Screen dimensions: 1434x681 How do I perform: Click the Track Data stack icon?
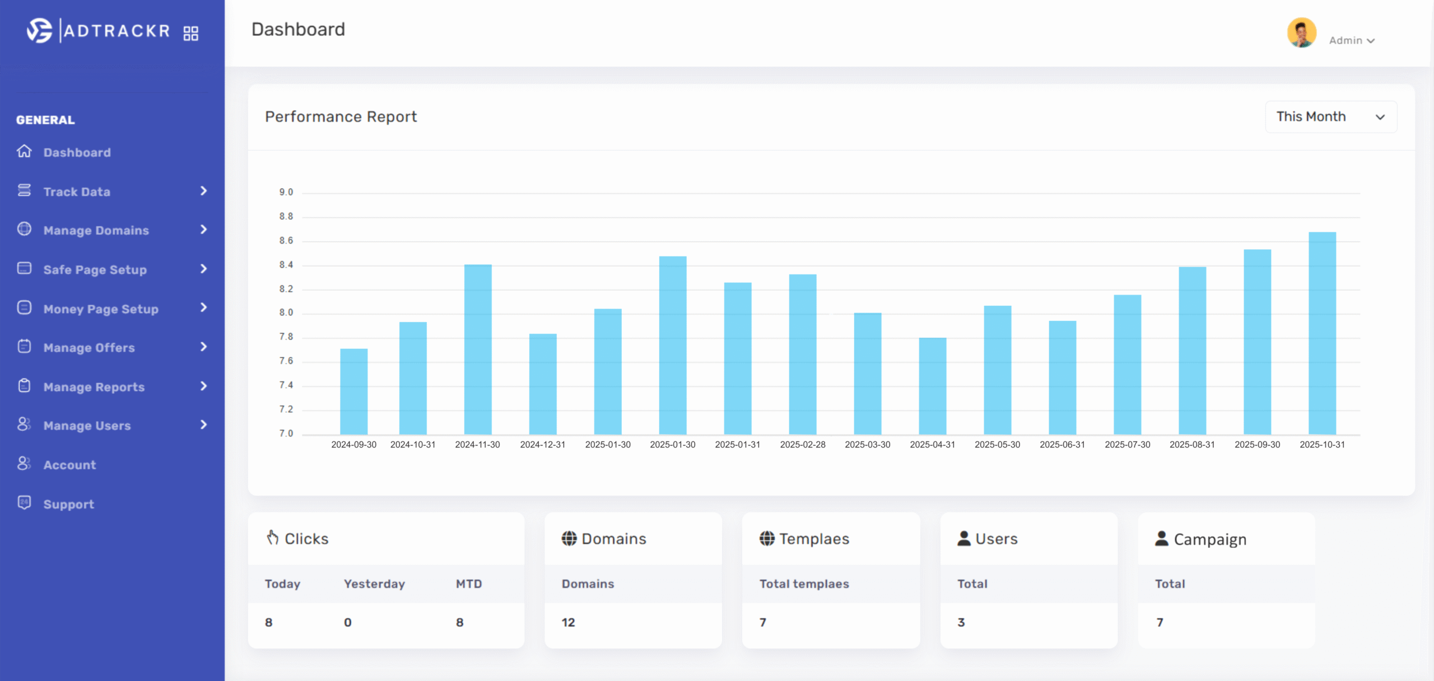[24, 190]
